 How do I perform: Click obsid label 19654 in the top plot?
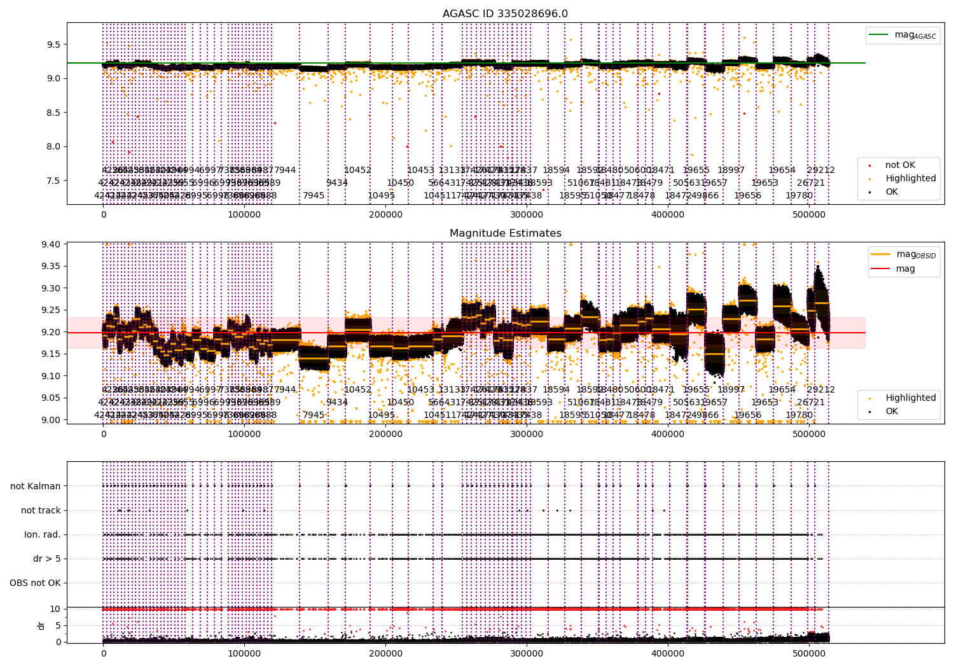coord(782,170)
